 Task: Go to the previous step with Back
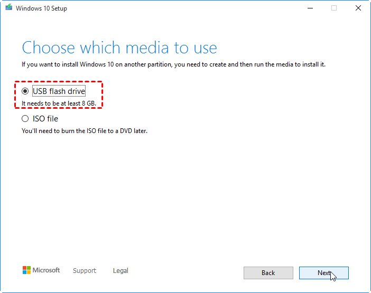pyautogui.click(x=268, y=273)
